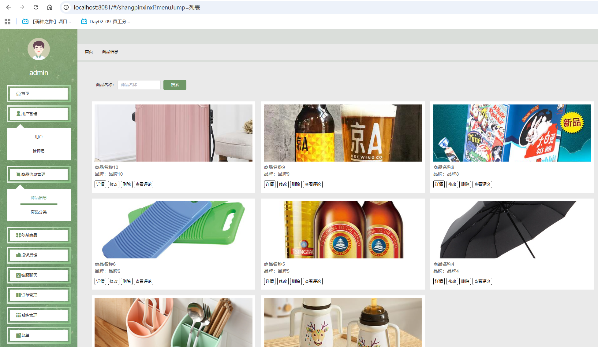The width and height of the screenshot is (598, 347).
Task: Click the black umbrella product thumbnail
Action: coord(512,230)
